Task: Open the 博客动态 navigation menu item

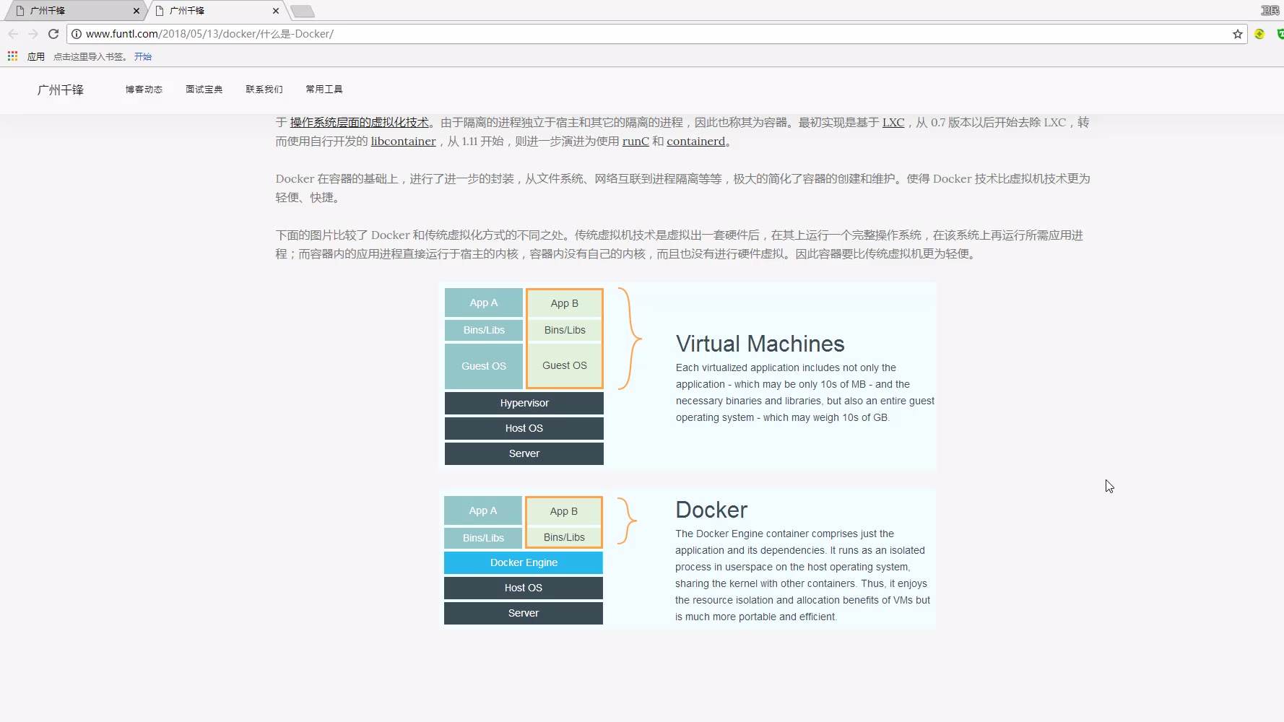Action: coord(144,90)
